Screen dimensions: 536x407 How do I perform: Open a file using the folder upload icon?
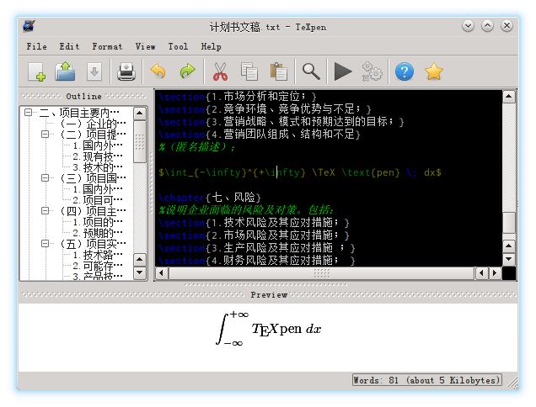coord(65,71)
